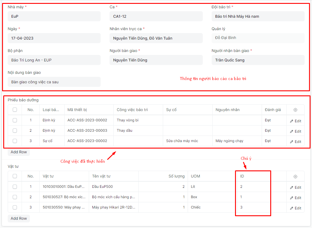
Task: Open the Đội bảo trì selection field
Action: pyautogui.click(x=258, y=17)
